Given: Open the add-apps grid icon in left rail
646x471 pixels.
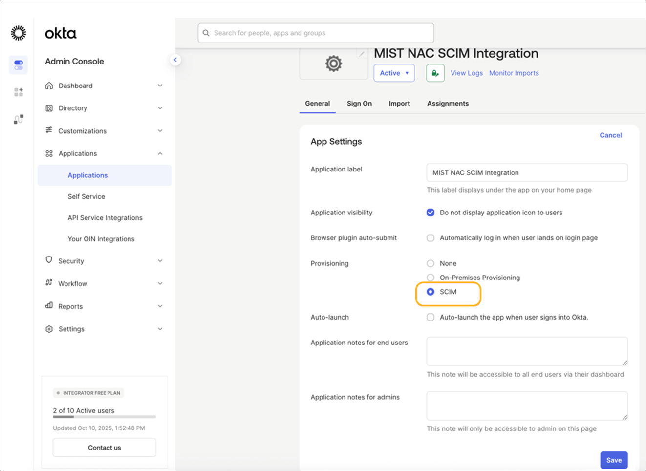Looking at the screenshot, I should tap(19, 92).
